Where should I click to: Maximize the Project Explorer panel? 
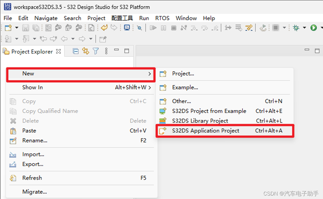pyautogui.click(x=127, y=51)
